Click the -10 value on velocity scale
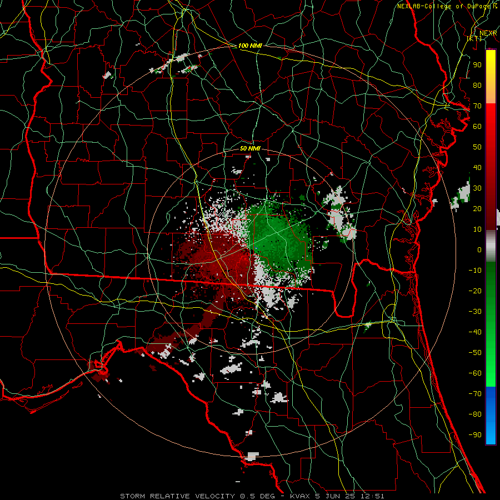This screenshot has width=500, height=500. coord(475,271)
